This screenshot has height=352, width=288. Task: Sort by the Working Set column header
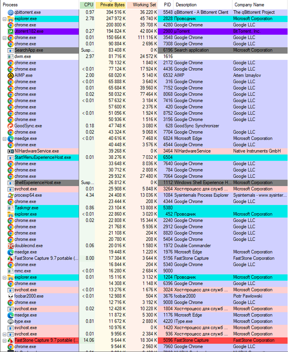(142, 5)
